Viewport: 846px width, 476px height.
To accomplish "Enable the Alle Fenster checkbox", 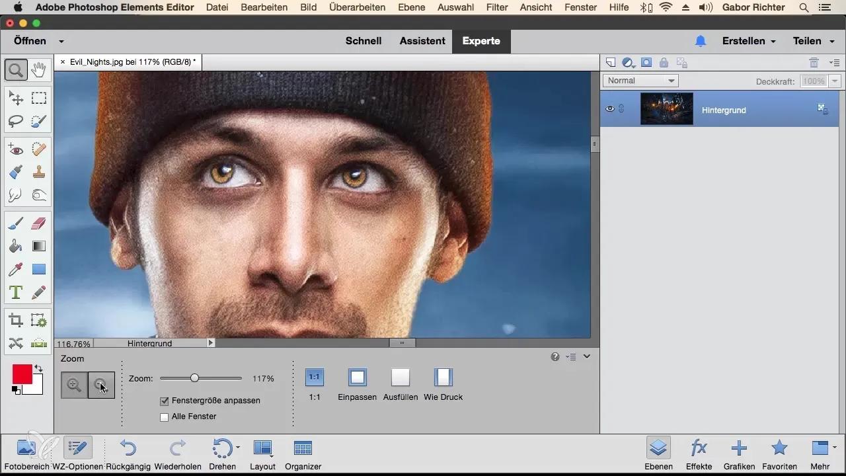I will 165,416.
